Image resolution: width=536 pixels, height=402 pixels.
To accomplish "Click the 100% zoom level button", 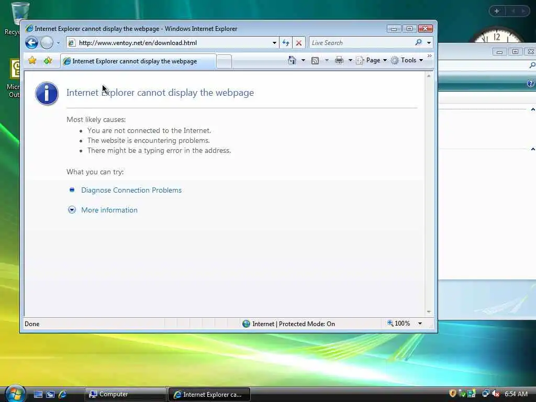I will (x=398, y=323).
